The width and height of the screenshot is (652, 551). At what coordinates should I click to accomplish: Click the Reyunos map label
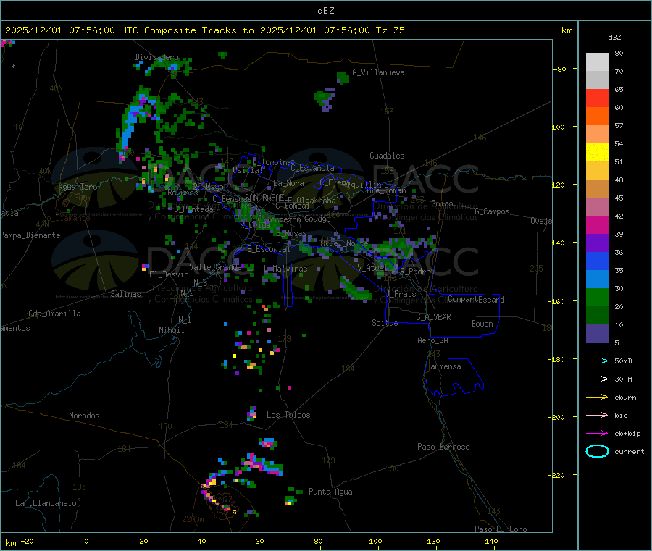[183, 193]
